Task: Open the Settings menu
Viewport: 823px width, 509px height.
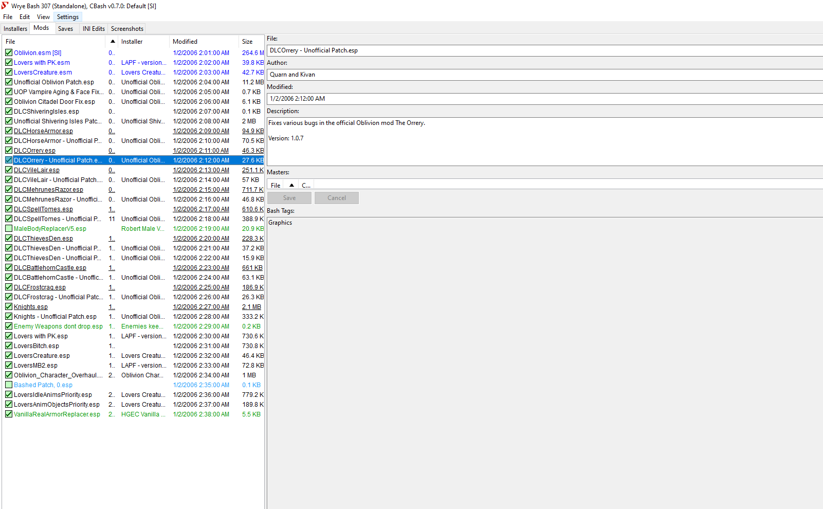Action: 67,17
